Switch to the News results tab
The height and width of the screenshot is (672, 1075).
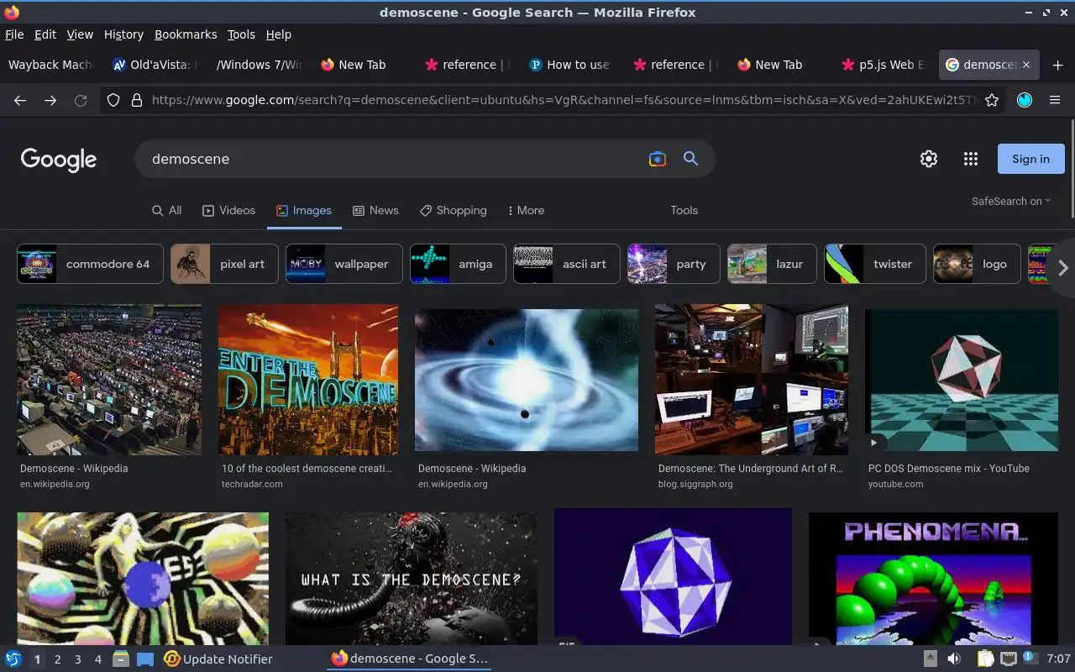375,210
